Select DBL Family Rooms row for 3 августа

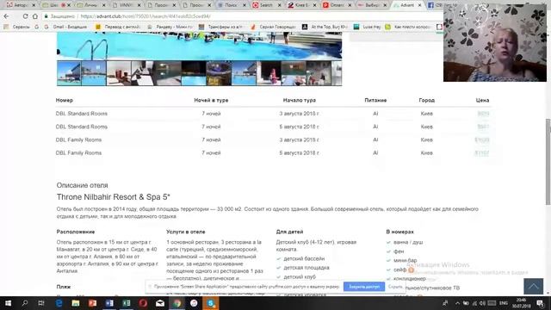(x=274, y=139)
